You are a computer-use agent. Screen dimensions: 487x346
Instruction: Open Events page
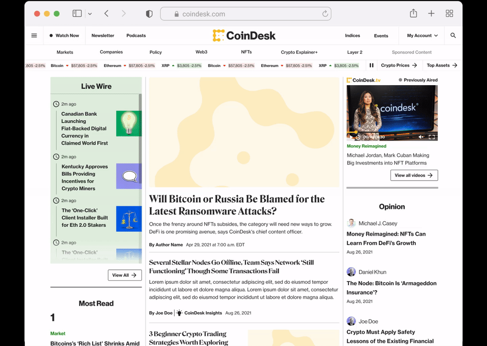381,36
